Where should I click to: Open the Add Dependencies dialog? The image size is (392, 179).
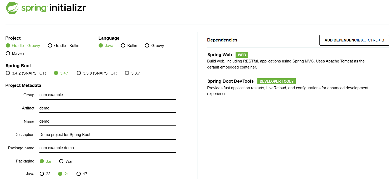(x=354, y=40)
